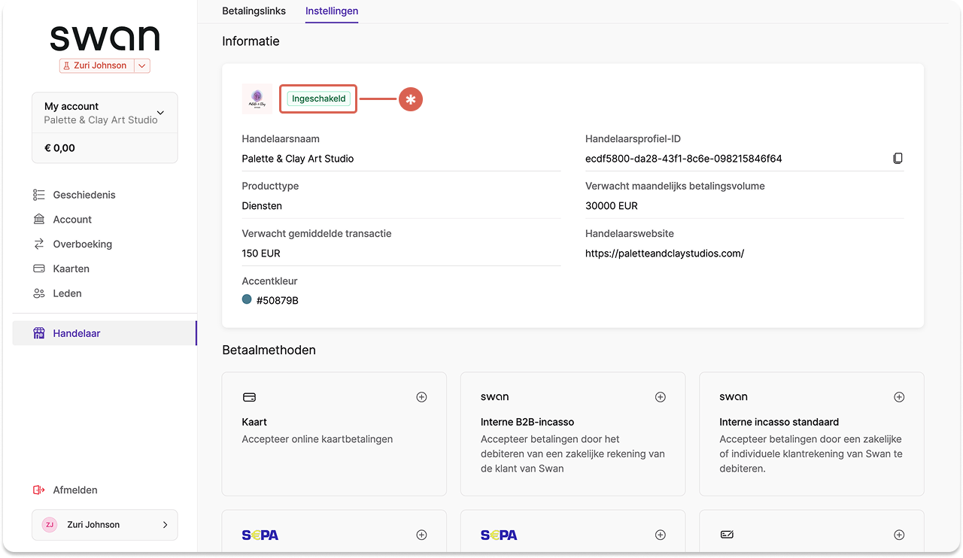Click the Betaalmethoden heading

click(269, 350)
